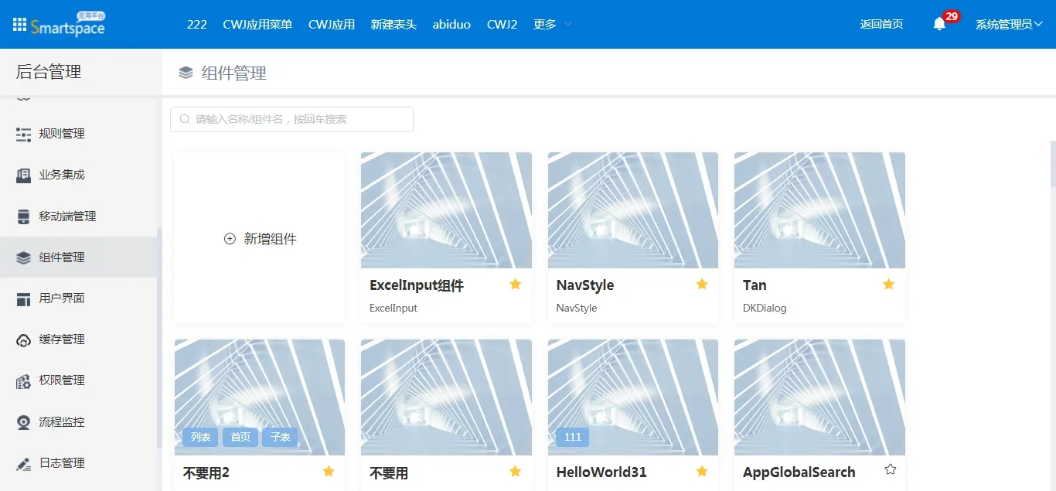1056x491 pixels.
Task: Click the 流程监控 sidebar icon
Action: 24,422
